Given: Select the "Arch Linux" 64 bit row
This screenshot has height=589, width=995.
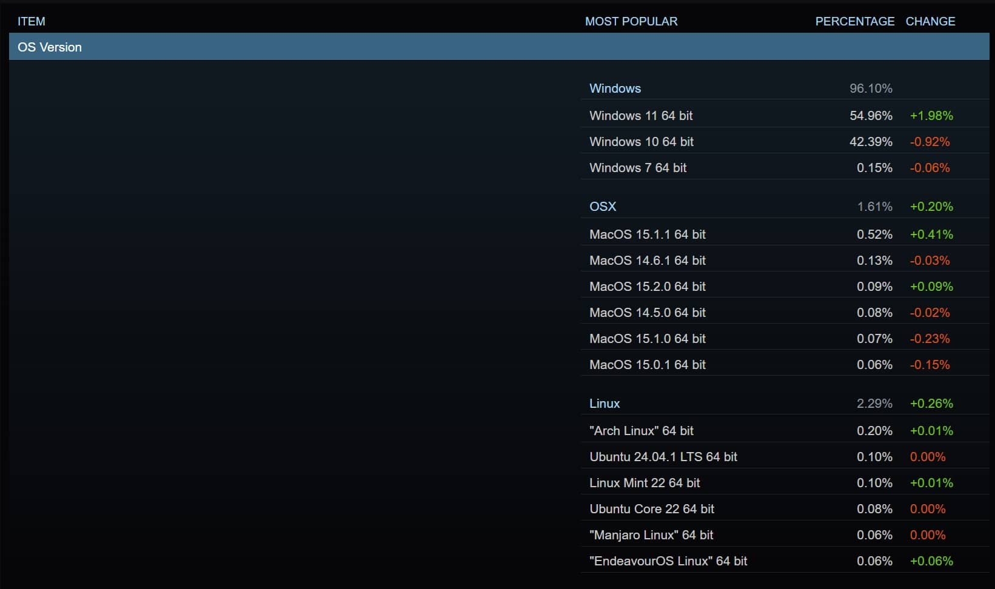Looking at the screenshot, I should 785,430.
